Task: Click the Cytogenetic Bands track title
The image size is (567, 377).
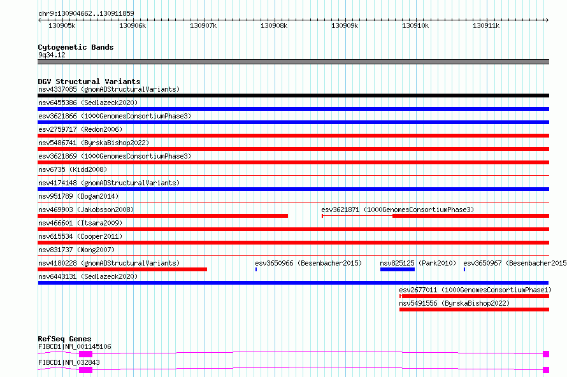Action: point(76,47)
